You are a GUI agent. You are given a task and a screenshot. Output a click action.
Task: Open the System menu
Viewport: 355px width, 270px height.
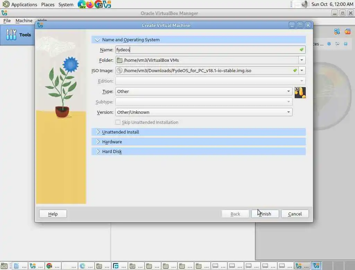coord(66,5)
